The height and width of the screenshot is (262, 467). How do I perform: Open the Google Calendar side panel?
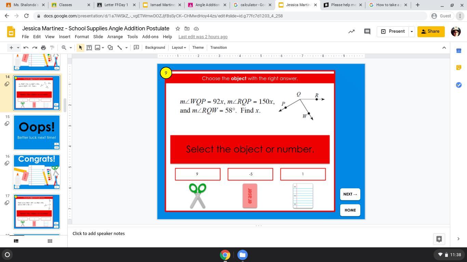[x=459, y=51]
